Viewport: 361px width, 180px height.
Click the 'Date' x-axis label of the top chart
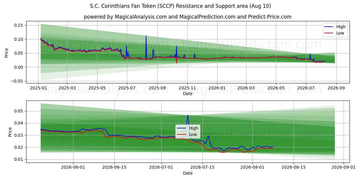188,94
